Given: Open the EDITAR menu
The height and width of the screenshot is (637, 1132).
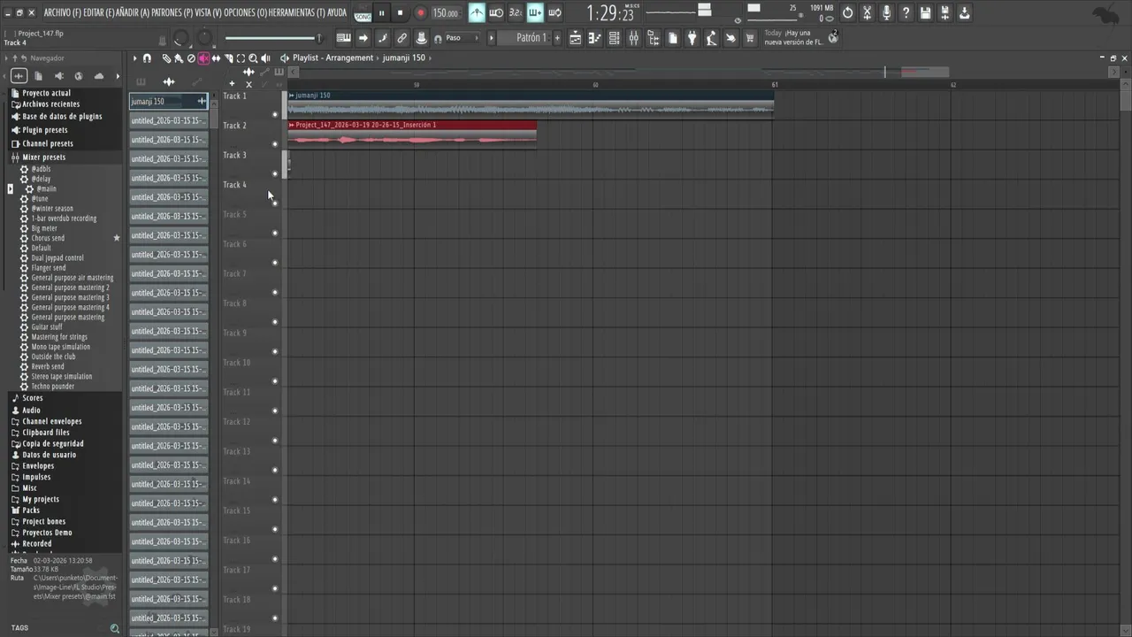Looking at the screenshot, I should 99,12.
